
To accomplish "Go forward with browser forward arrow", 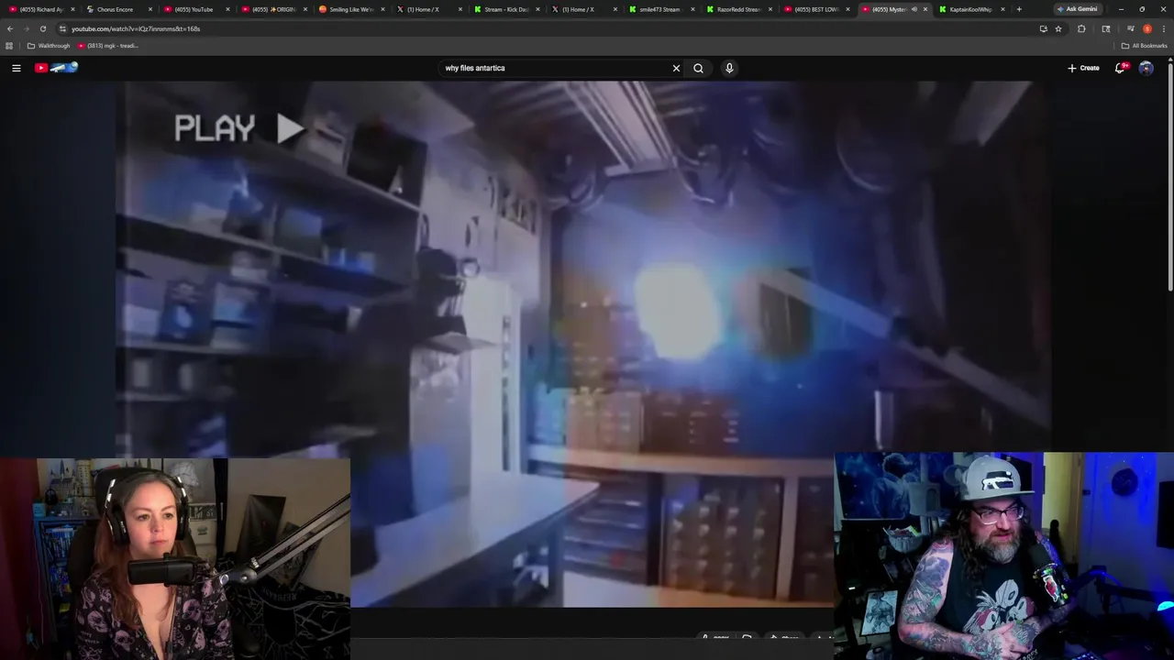I will (27, 28).
